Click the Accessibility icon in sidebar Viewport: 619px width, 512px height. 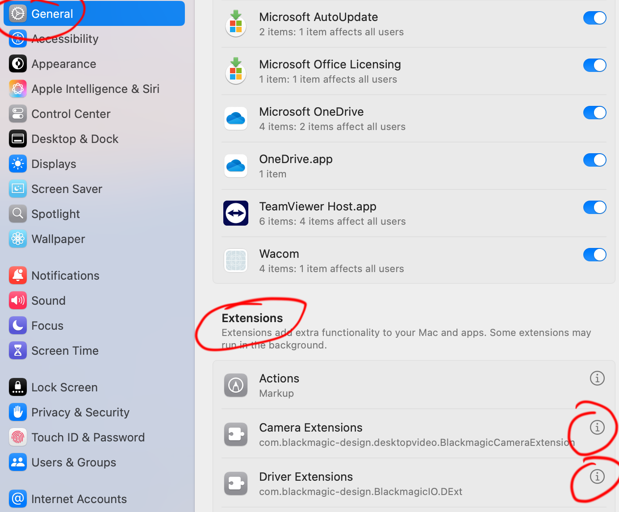tap(18, 39)
